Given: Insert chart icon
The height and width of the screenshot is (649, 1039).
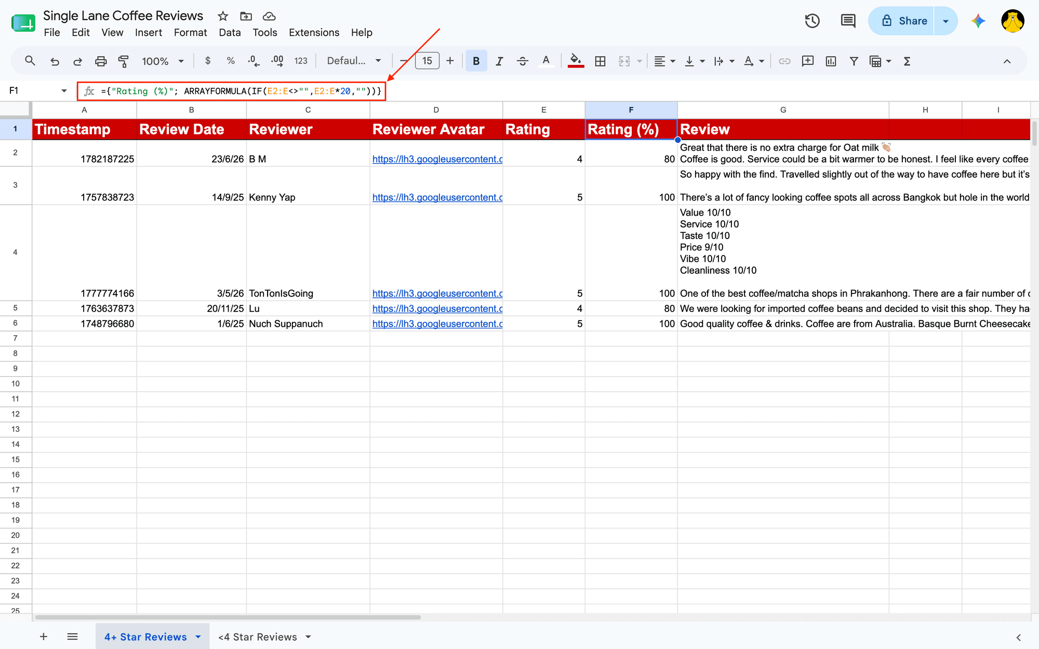Looking at the screenshot, I should [831, 61].
